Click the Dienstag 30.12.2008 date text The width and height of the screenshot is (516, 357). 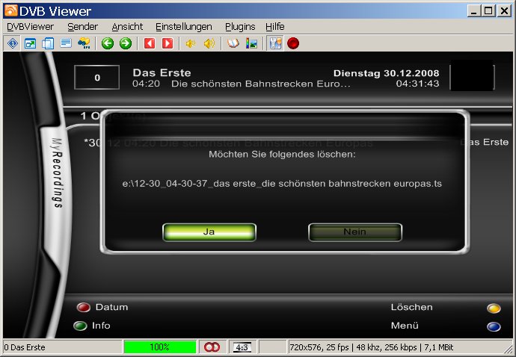pos(387,73)
